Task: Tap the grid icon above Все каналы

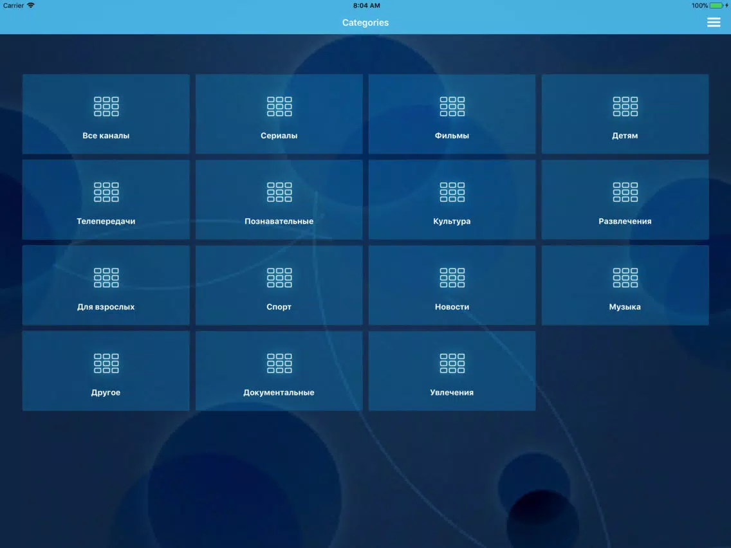Action: [106, 106]
